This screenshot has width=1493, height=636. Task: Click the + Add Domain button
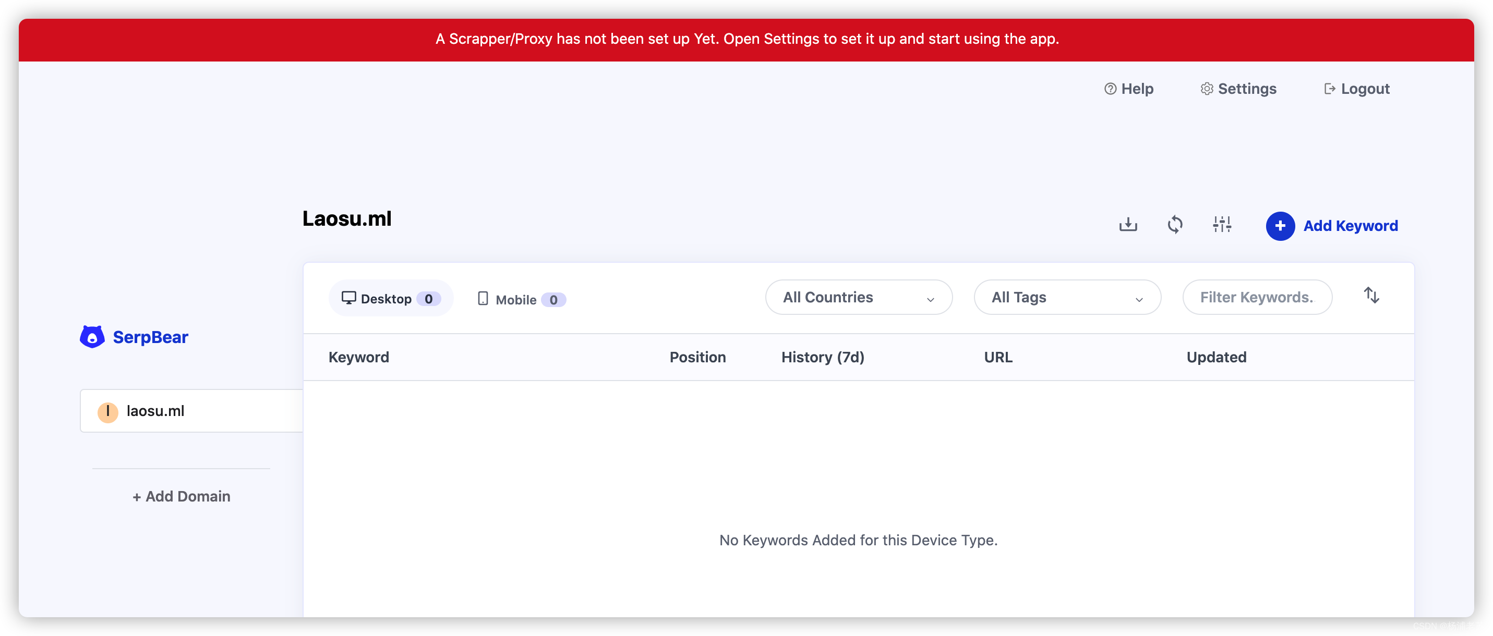(182, 496)
